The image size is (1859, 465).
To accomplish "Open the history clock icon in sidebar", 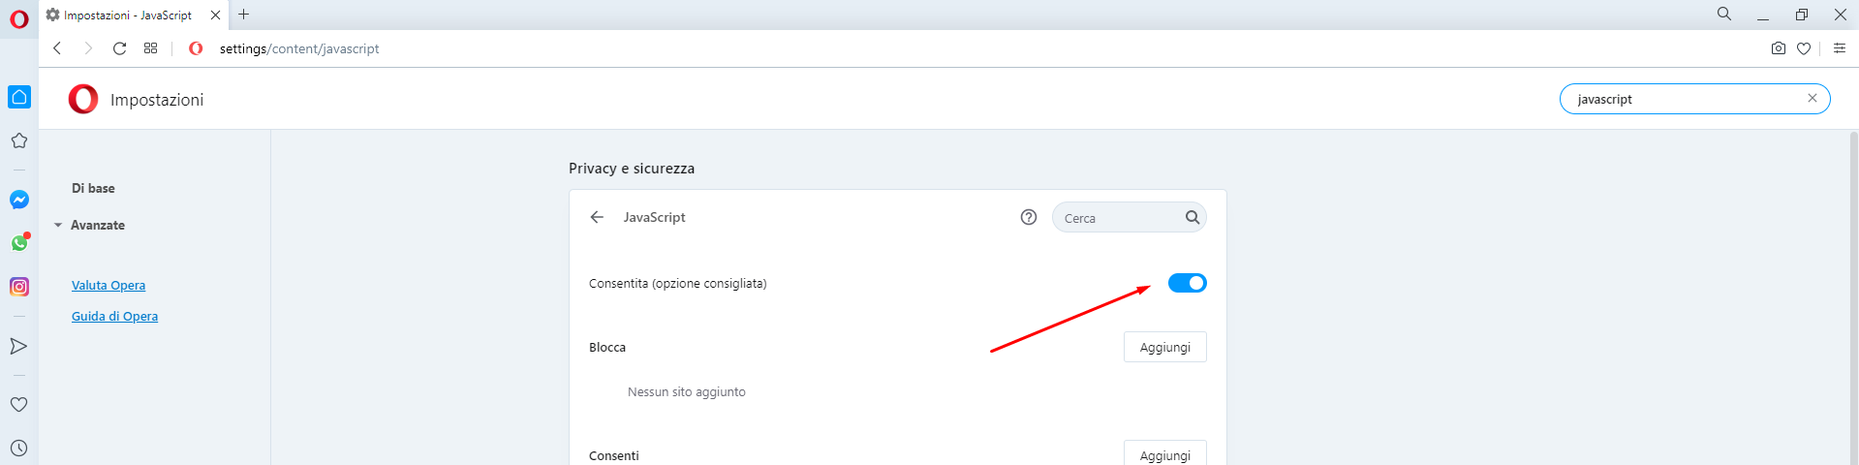I will coord(19,448).
